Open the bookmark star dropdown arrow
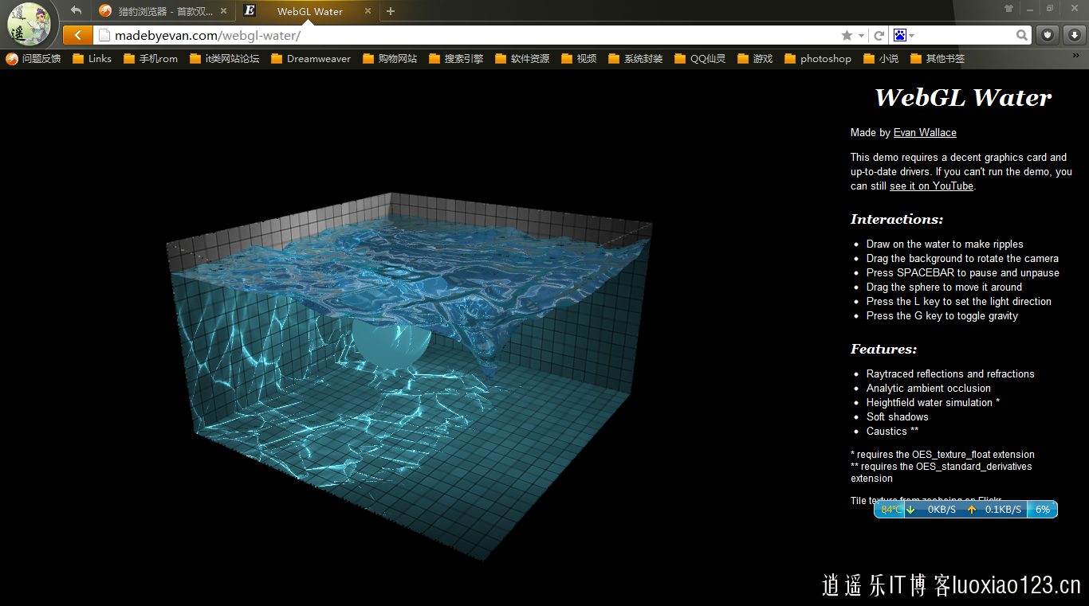Image resolution: width=1089 pixels, height=606 pixels. click(x=861, y=35)
